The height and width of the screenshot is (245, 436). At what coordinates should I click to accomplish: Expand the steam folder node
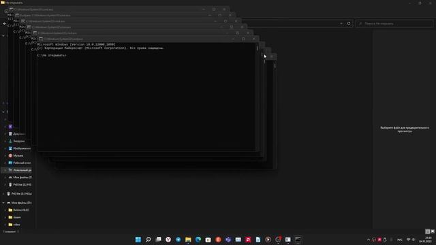(x=5, y=217)
